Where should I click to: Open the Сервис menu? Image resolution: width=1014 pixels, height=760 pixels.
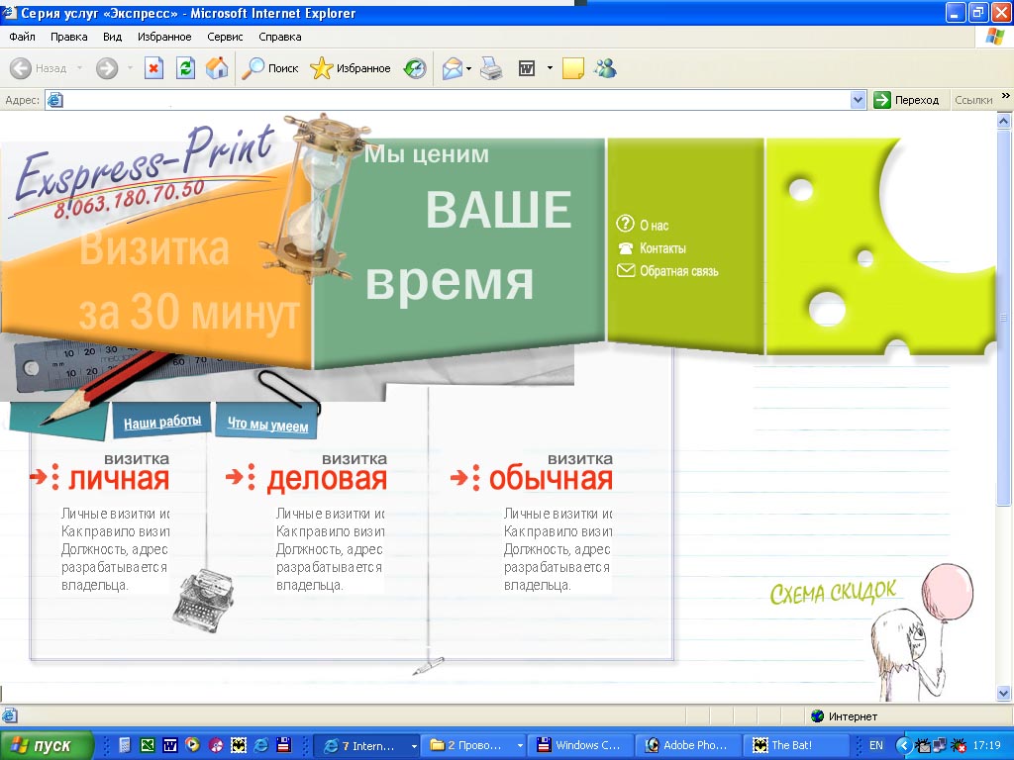225,37
